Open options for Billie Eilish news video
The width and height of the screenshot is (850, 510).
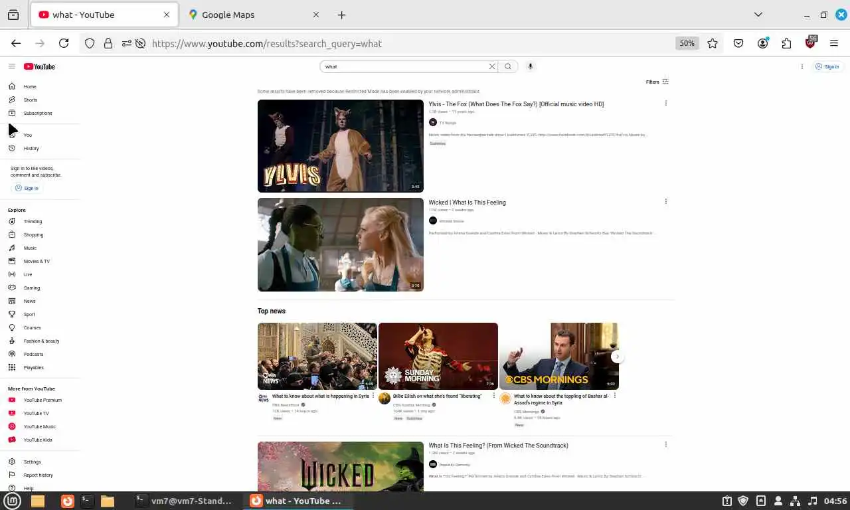(493, 396)
